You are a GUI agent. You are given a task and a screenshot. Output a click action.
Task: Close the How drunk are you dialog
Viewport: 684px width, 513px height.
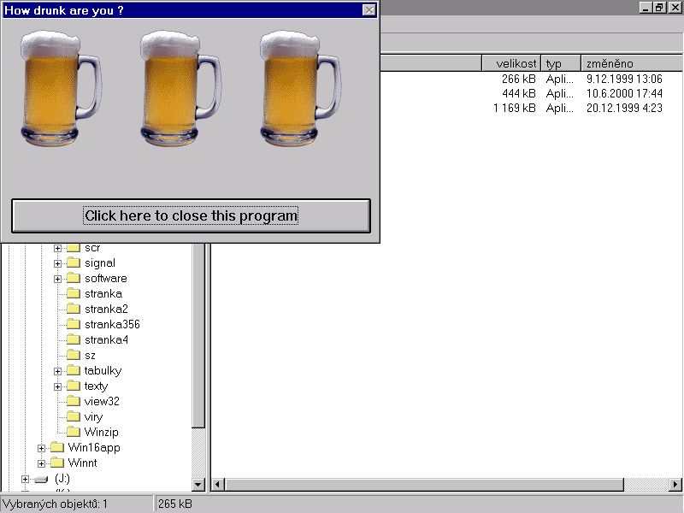tap(369, 10)
